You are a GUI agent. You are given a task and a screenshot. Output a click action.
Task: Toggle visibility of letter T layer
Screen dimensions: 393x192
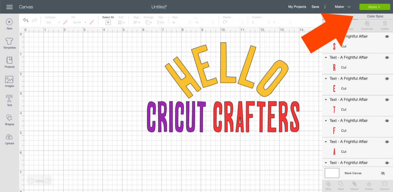387,100
